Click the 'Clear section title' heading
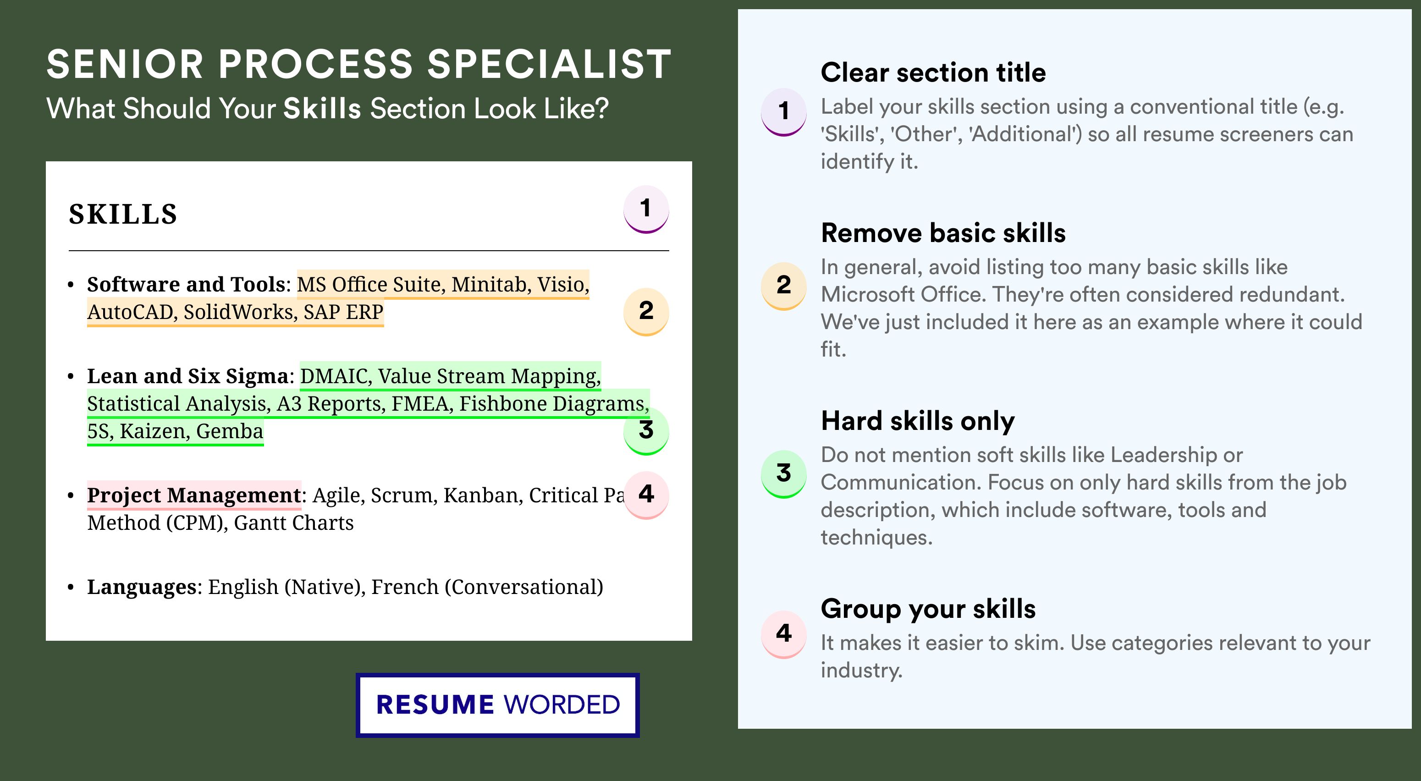1421x781 pixels. click(x=933, y=72)
